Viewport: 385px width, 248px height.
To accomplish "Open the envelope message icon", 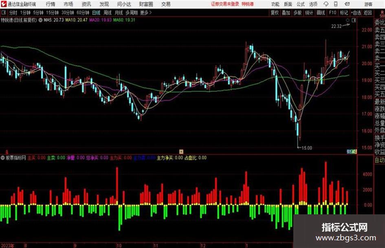I will coord(347,4).
